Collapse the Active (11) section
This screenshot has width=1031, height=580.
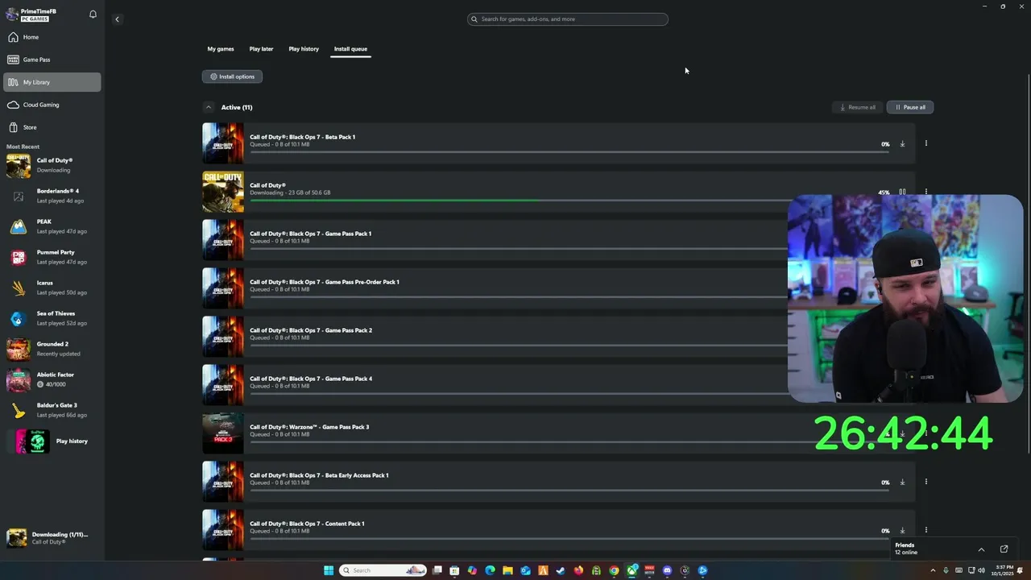208,107
